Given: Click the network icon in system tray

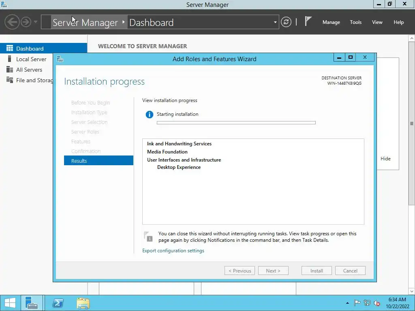Looking at the screenshot, I should (x=367, y=303).
